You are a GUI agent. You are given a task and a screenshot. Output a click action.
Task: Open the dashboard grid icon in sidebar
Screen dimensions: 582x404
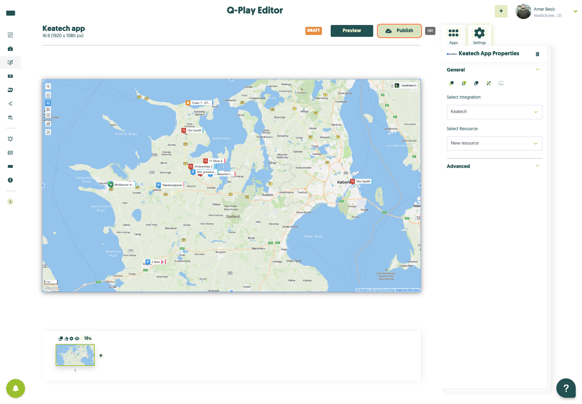pos(10,35)
